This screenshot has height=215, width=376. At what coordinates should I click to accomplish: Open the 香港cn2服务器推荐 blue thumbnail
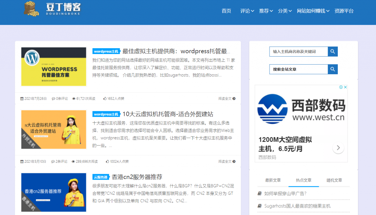54,192
